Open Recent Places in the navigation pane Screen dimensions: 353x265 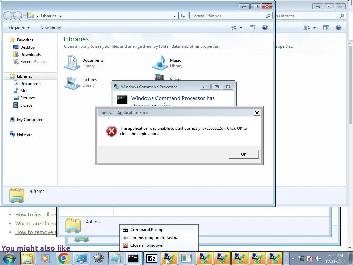coord(33,61)
